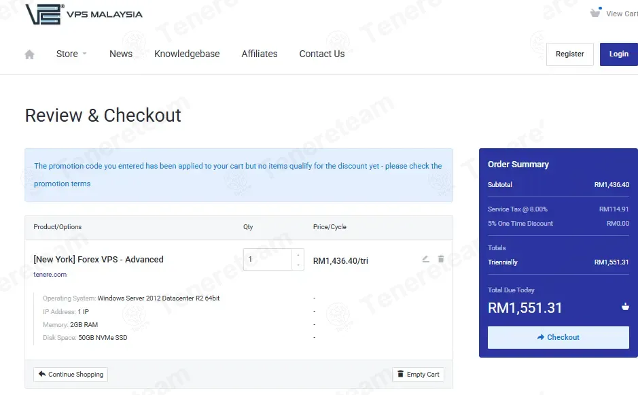Click the VPS Malaysia logo

pos(84,14)
